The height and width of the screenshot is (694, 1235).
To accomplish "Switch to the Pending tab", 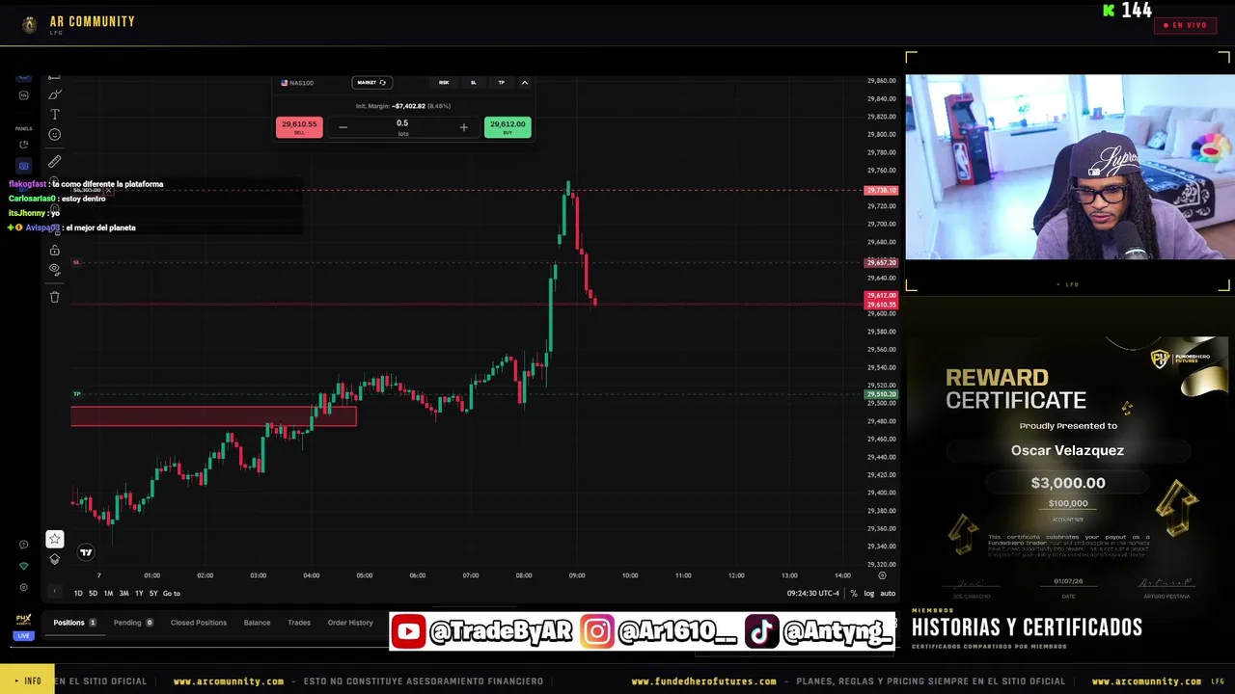I will (133, 623).
